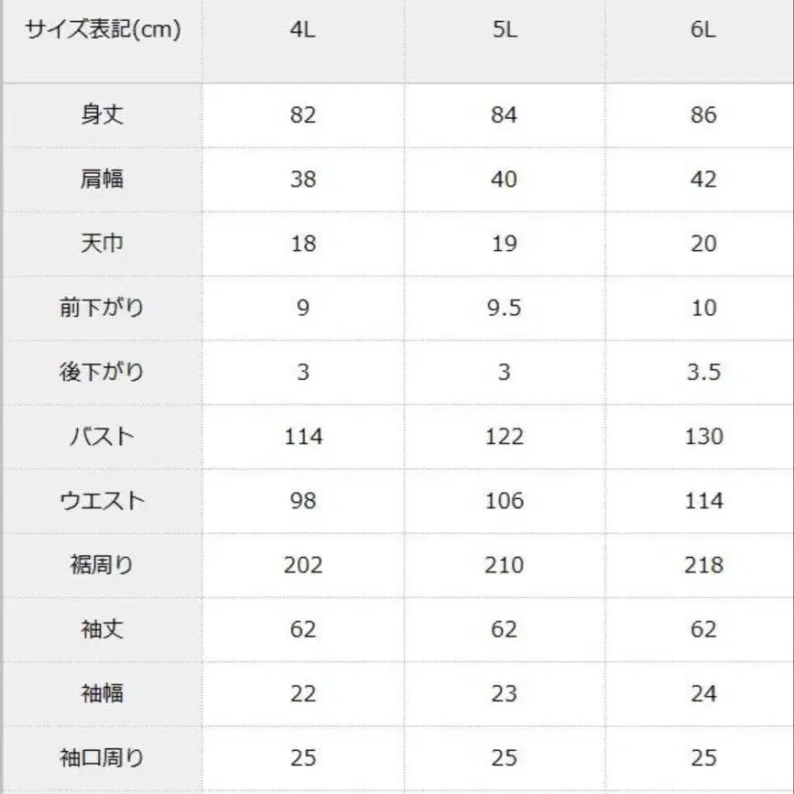Click the バスト row label

103,437
